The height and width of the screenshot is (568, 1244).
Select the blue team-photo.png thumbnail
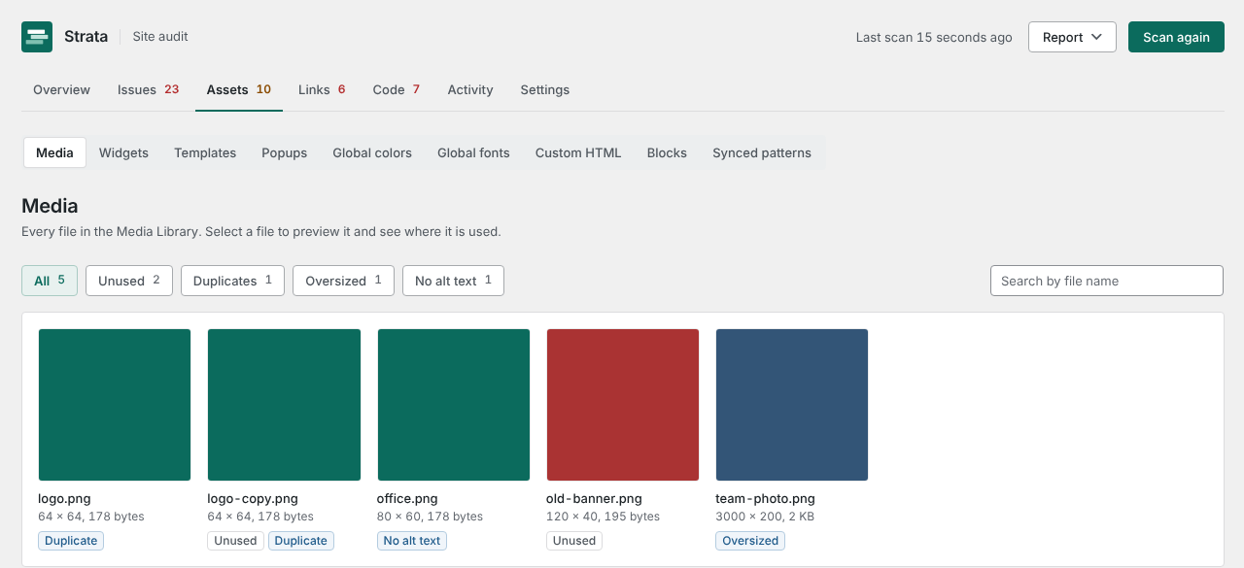pos(792,405)
